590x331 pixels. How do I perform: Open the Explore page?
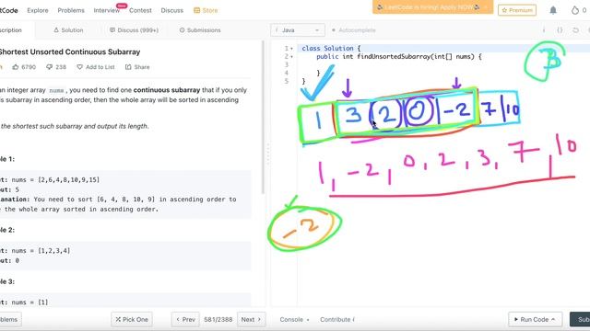[38, 10]
